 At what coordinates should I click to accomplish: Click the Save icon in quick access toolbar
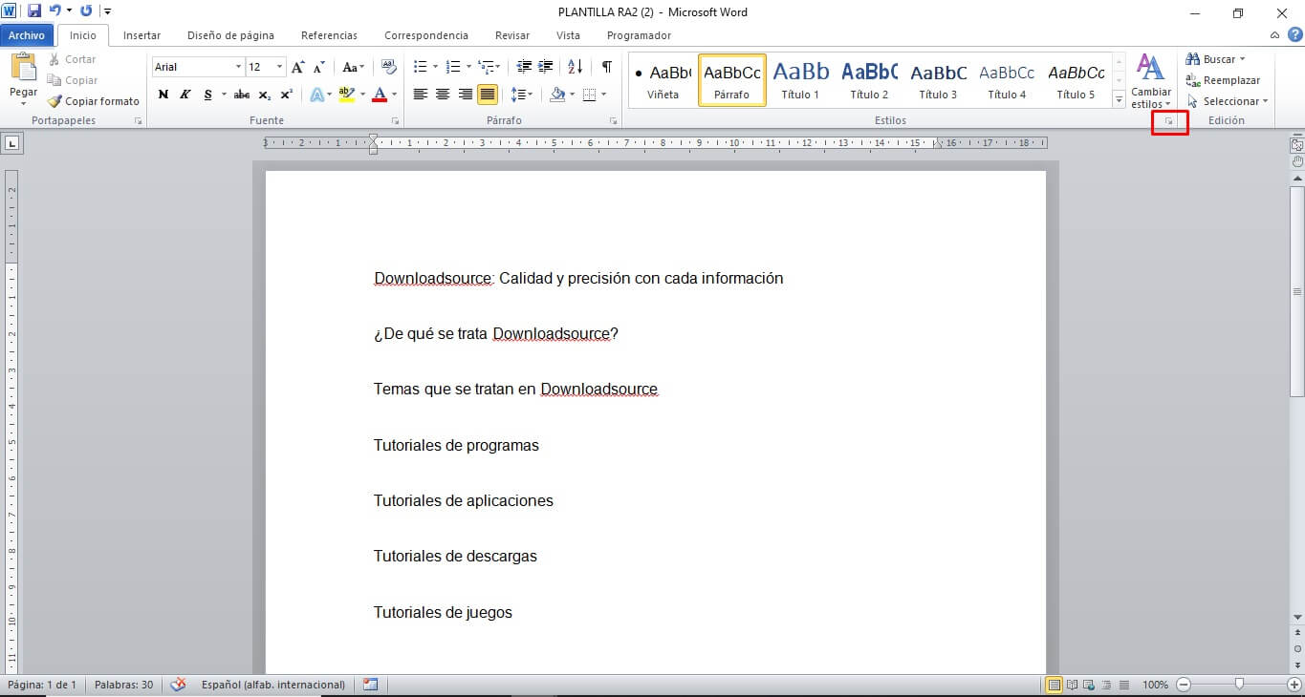pyautogui.click(x=34, y=11)
